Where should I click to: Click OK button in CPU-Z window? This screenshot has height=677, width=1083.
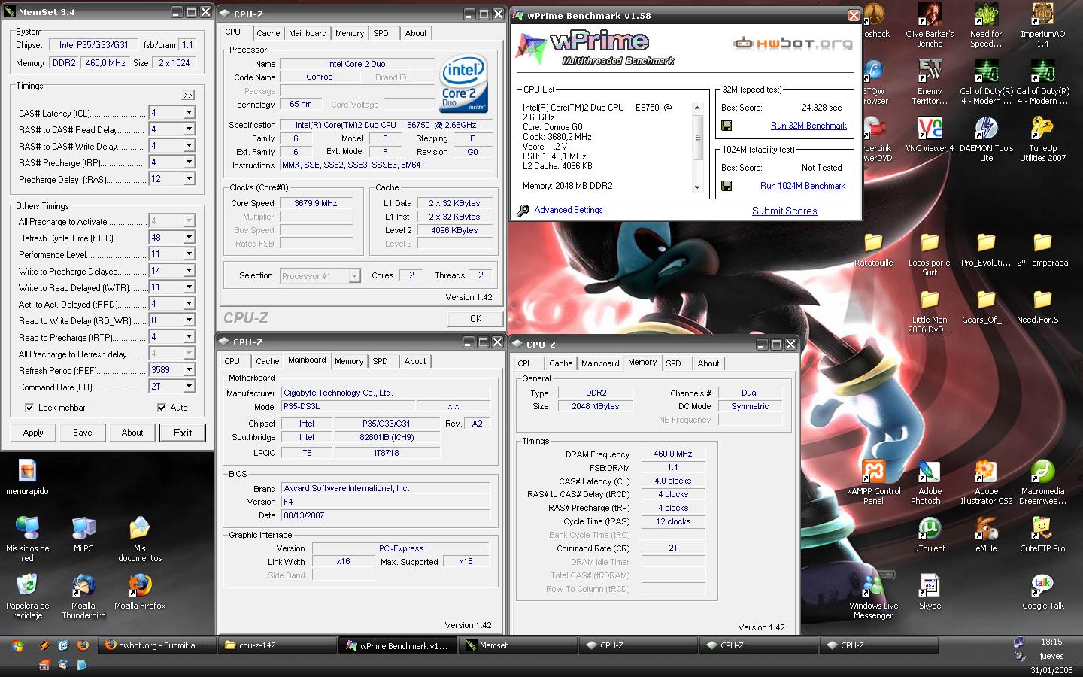click(475, 319)
